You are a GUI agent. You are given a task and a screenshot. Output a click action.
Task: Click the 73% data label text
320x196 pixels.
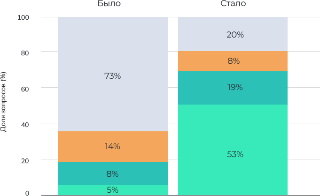(x=113, y=76)
